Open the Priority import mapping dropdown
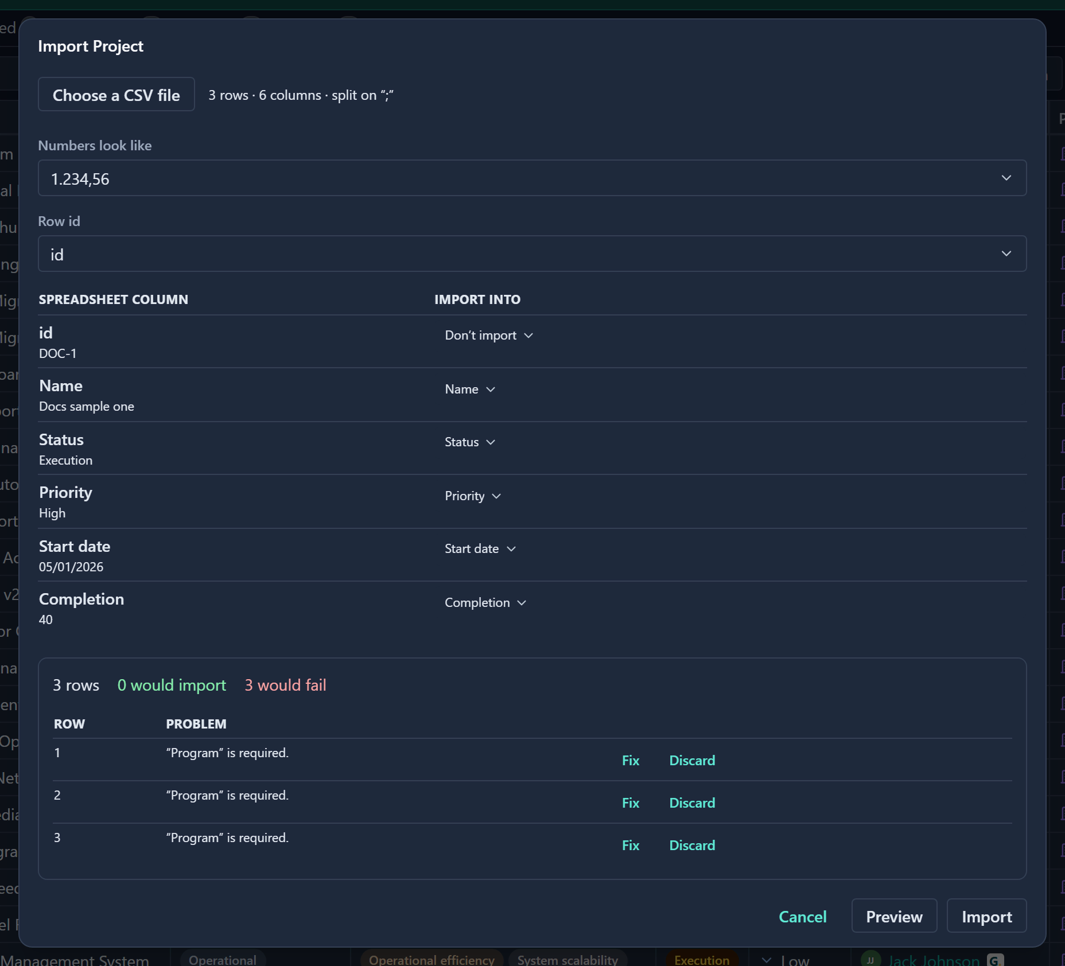The width and height of the screenshot is (1065, 966). 473,496
